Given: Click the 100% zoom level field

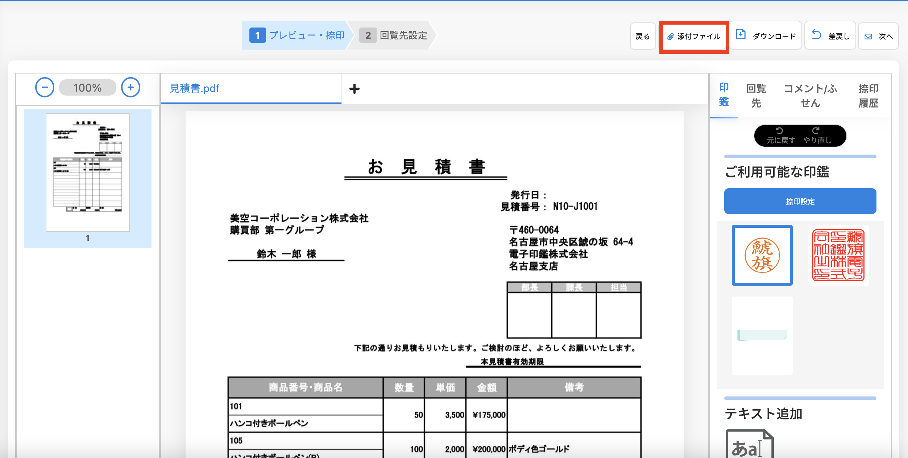Looking at the screenshot, I should click(87, 88).
